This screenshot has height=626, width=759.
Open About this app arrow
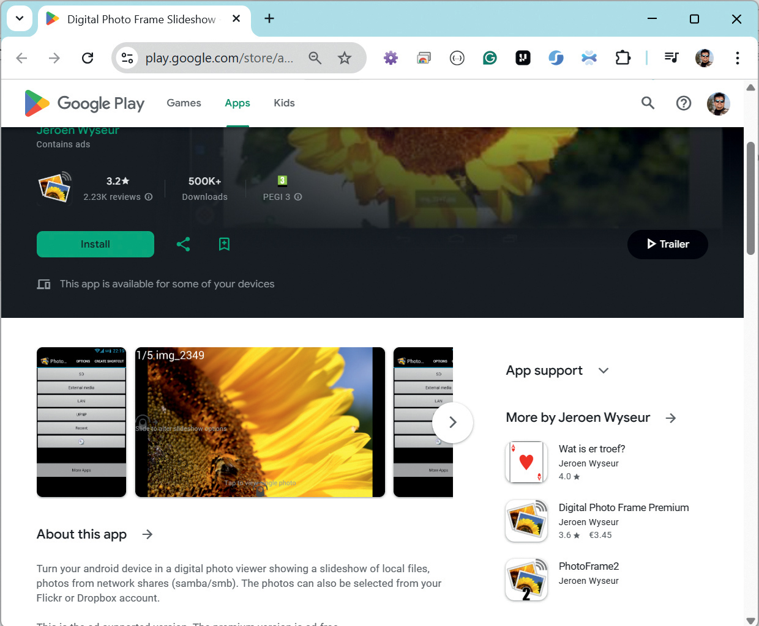pos(148,534)
